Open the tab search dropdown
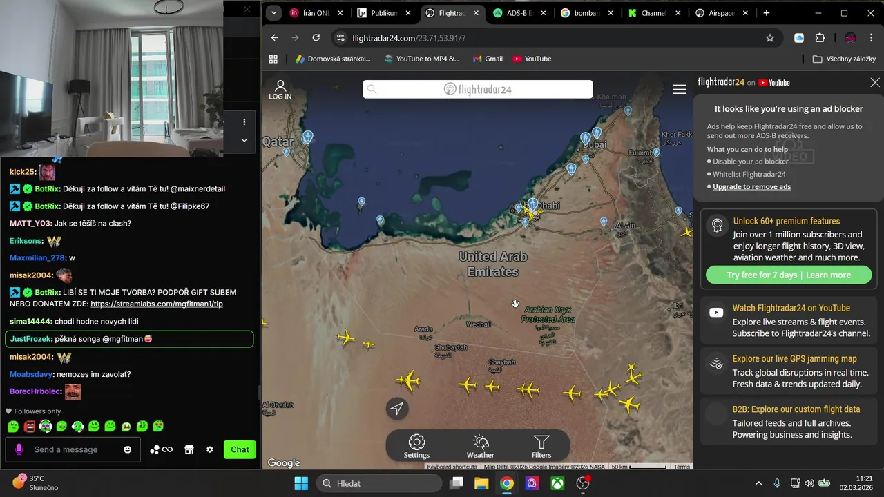Viewport: 884px width, 497px height. pos(274,13)
